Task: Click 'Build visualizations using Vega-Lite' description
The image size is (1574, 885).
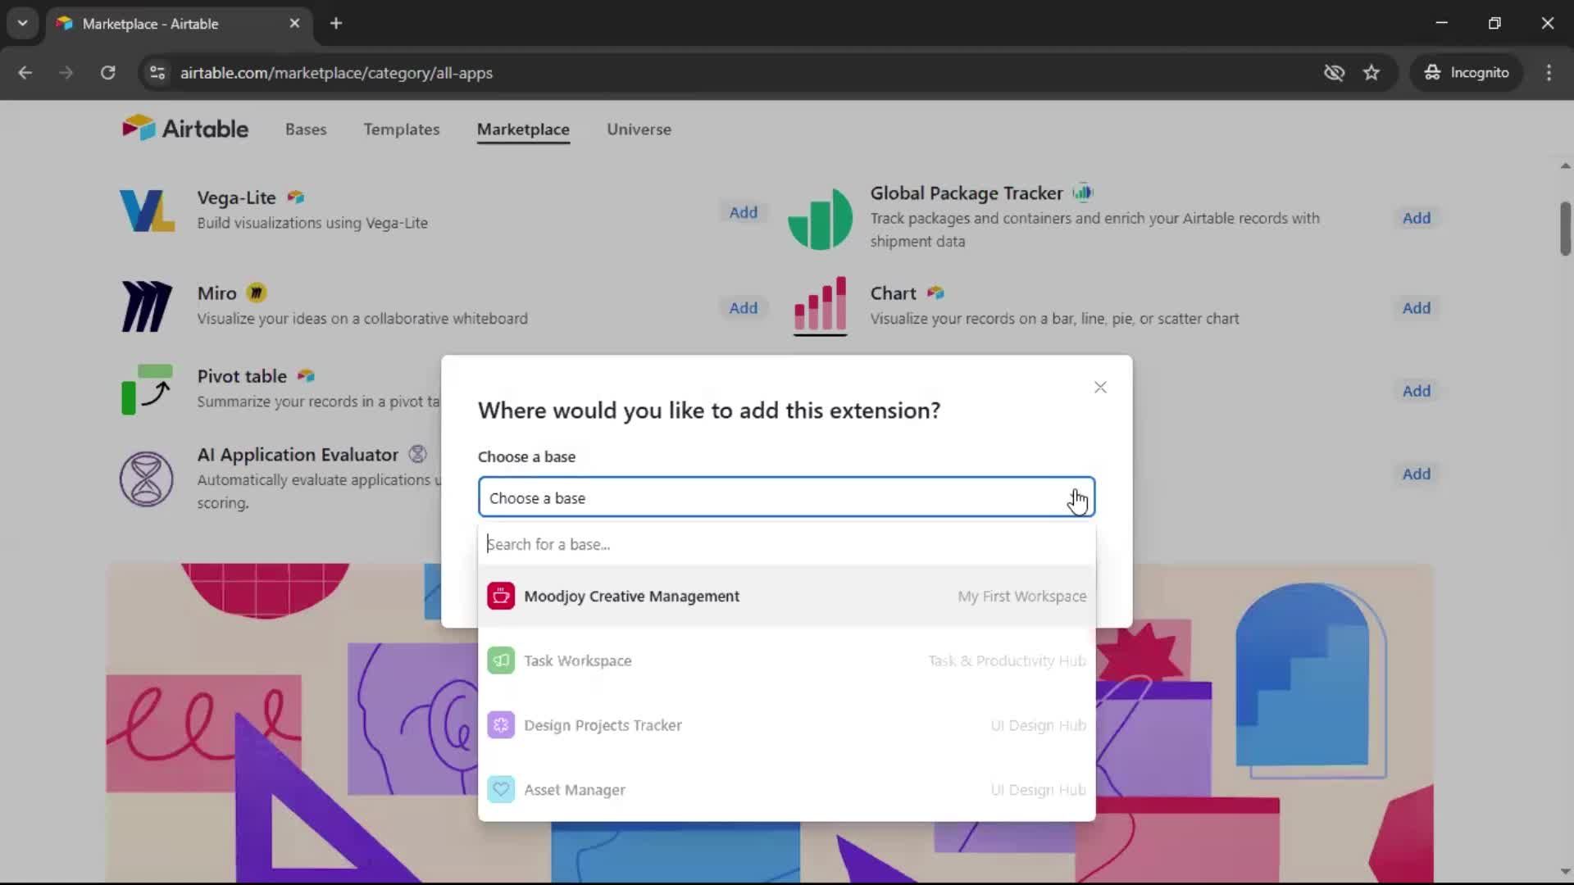Action: [312, 223]
